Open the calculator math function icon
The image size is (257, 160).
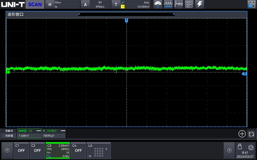point(189,4)
